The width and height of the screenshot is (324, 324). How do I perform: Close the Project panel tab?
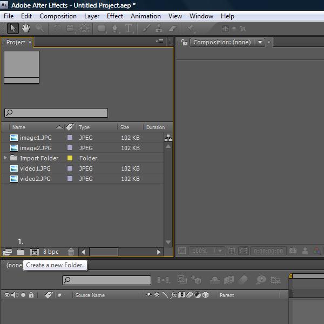point(30,42)
